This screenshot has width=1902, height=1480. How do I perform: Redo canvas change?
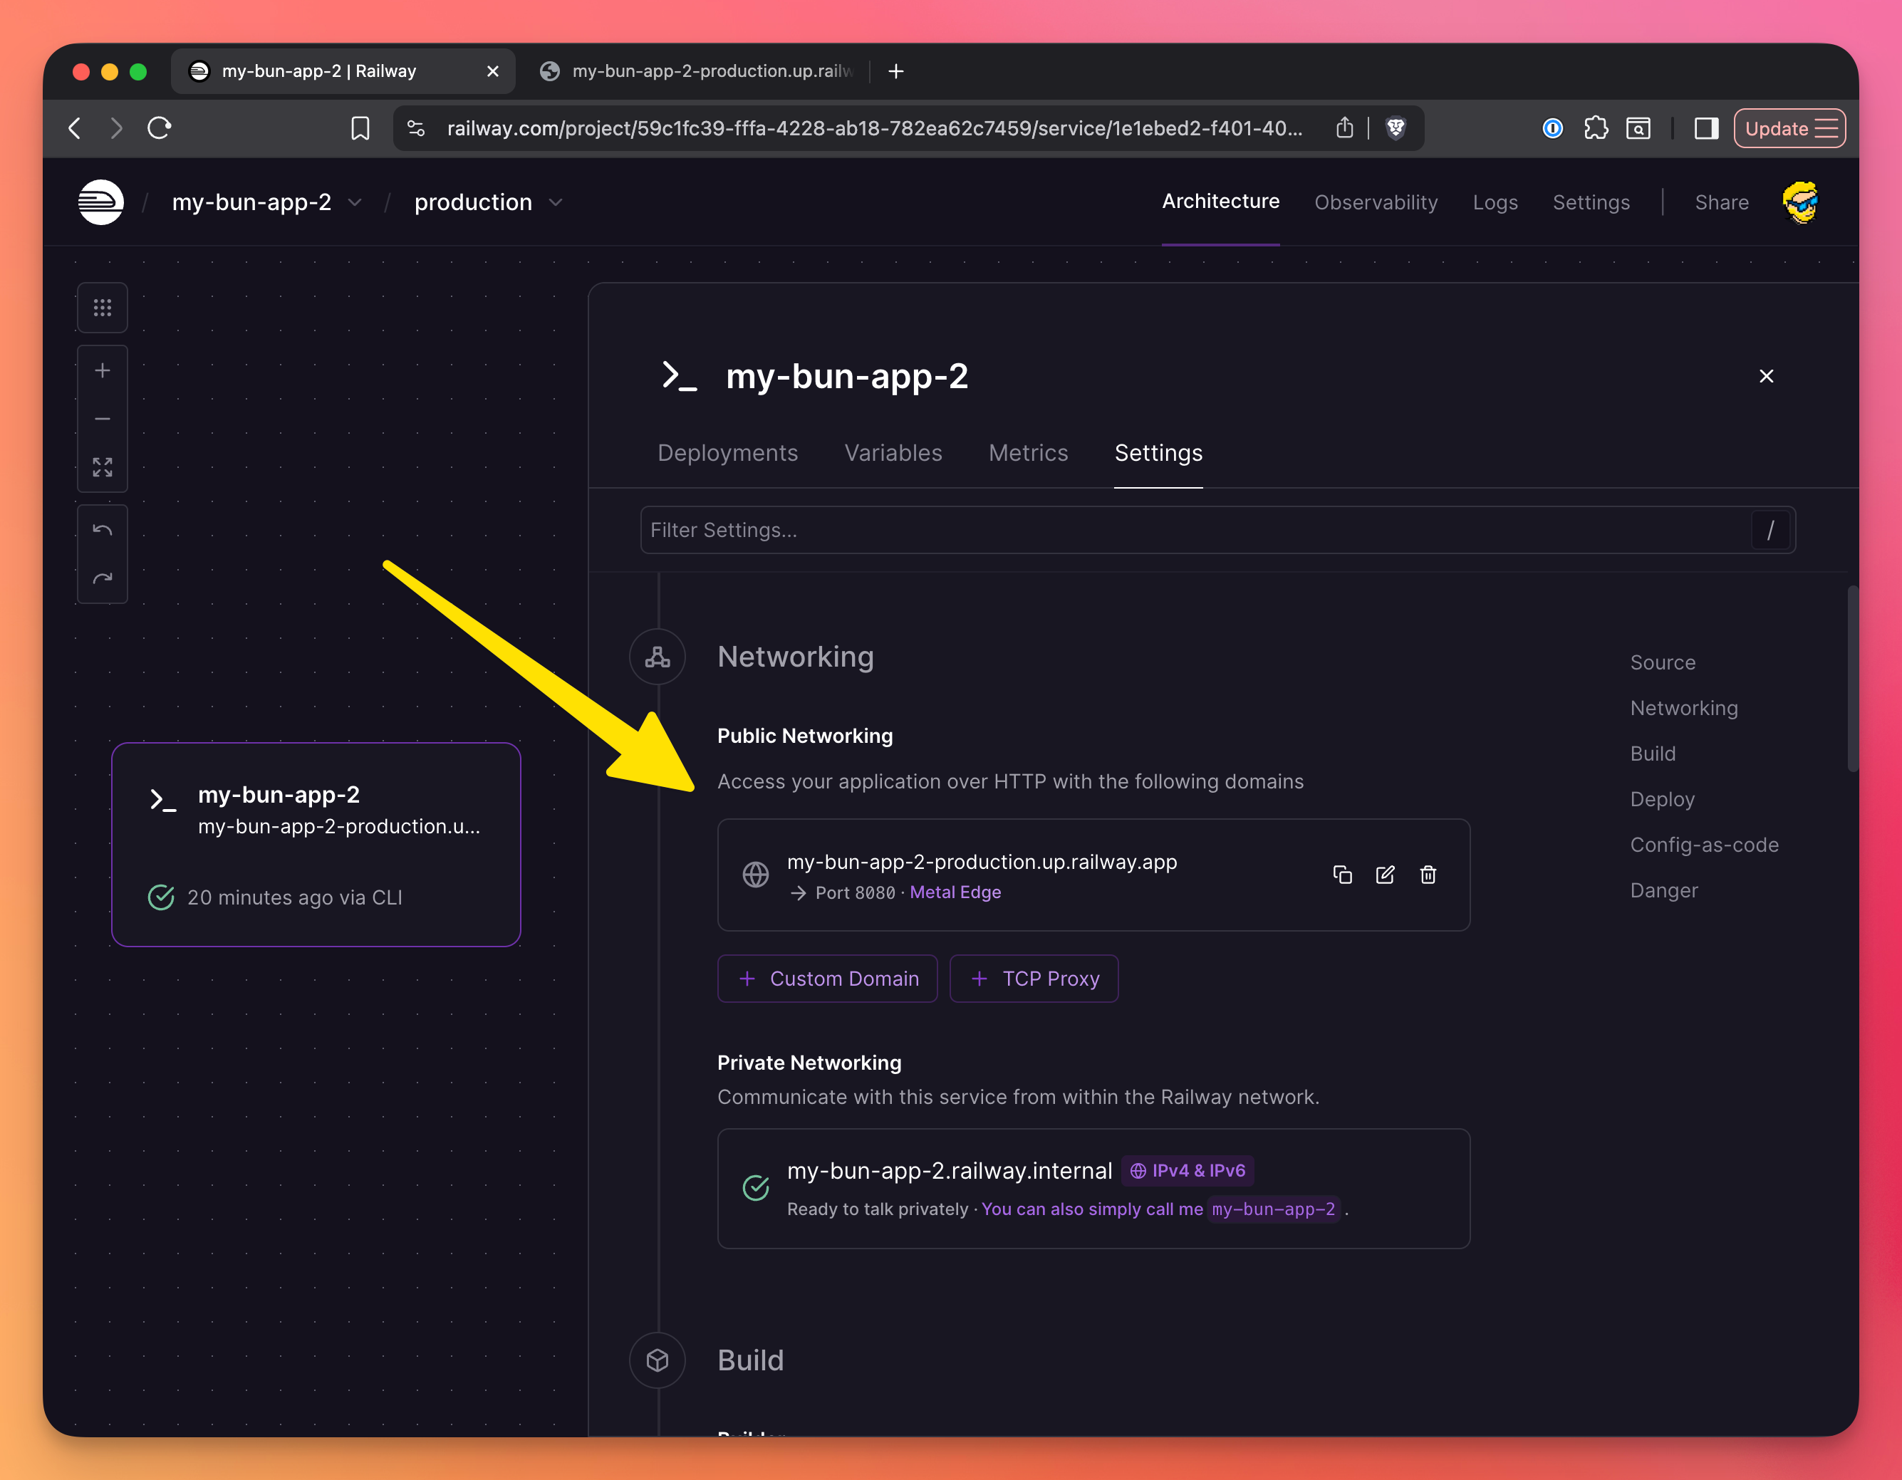pyautogui.click(x=103, y=579)
